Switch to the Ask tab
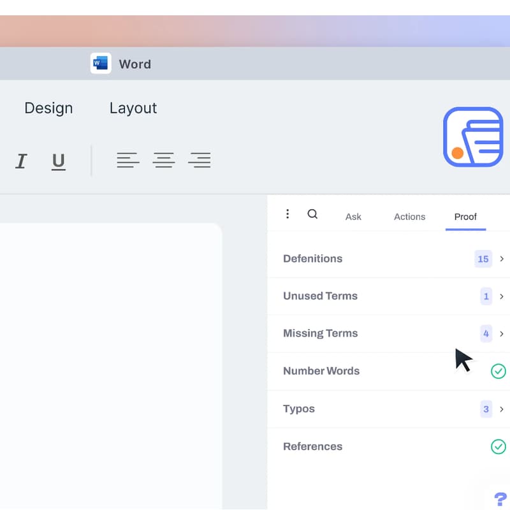Screen dimensions: 510x510 (x=353, y=217)
